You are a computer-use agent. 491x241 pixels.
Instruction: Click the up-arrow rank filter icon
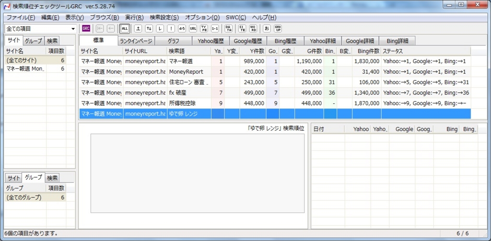138,29
